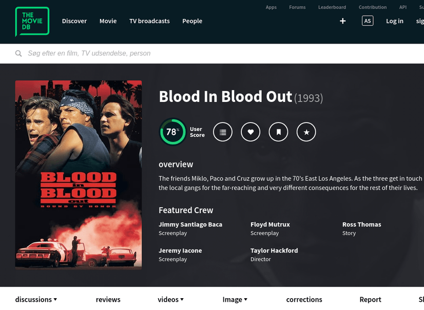The image size is (424, 310).
Task: Open the People menu
Action: point(192,21)
